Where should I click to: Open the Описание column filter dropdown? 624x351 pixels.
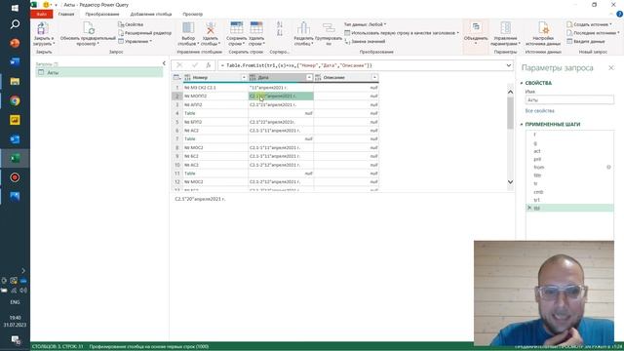tap(374, 78)
